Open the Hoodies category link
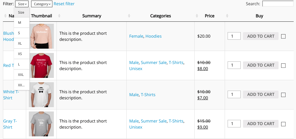The width and height of the screenshot is (296, 139). pos(153,36)
